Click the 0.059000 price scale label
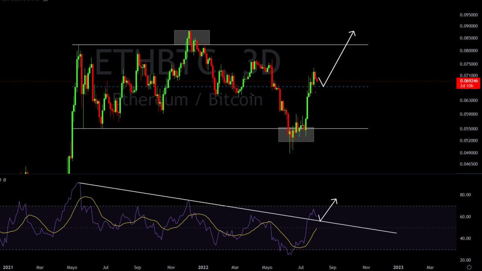 pos(469,114)
